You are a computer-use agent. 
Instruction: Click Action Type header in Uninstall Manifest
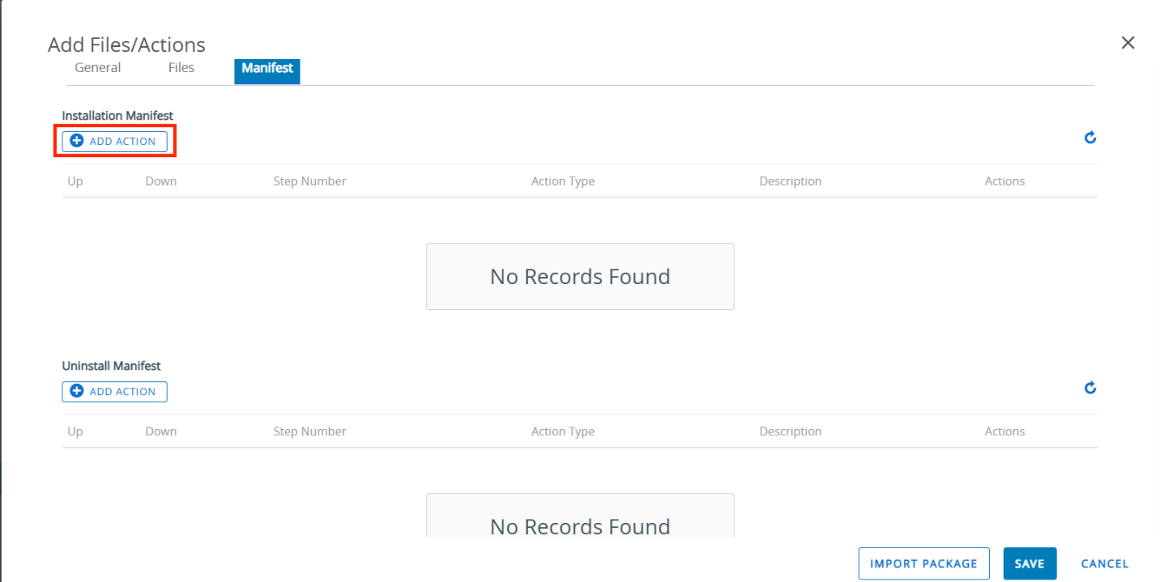[x=563, y=431]
